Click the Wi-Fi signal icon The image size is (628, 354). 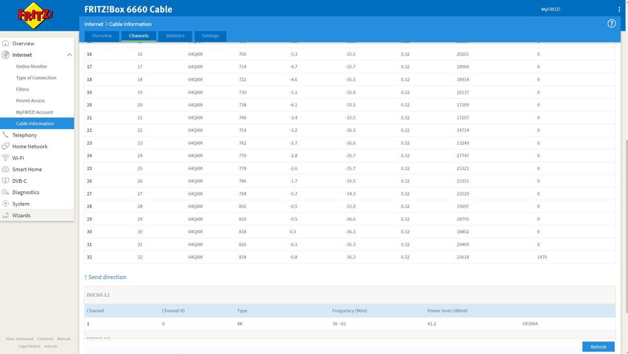point(6,158)
